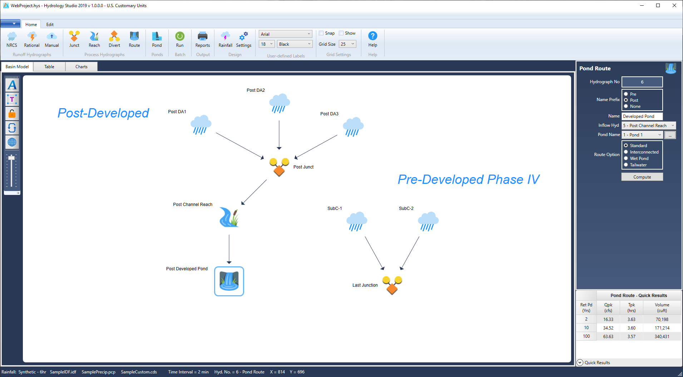Choose the Wet Pond route option

[x=626, y=158]
